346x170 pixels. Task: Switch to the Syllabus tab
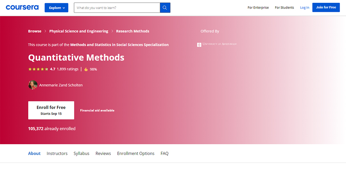81,154
